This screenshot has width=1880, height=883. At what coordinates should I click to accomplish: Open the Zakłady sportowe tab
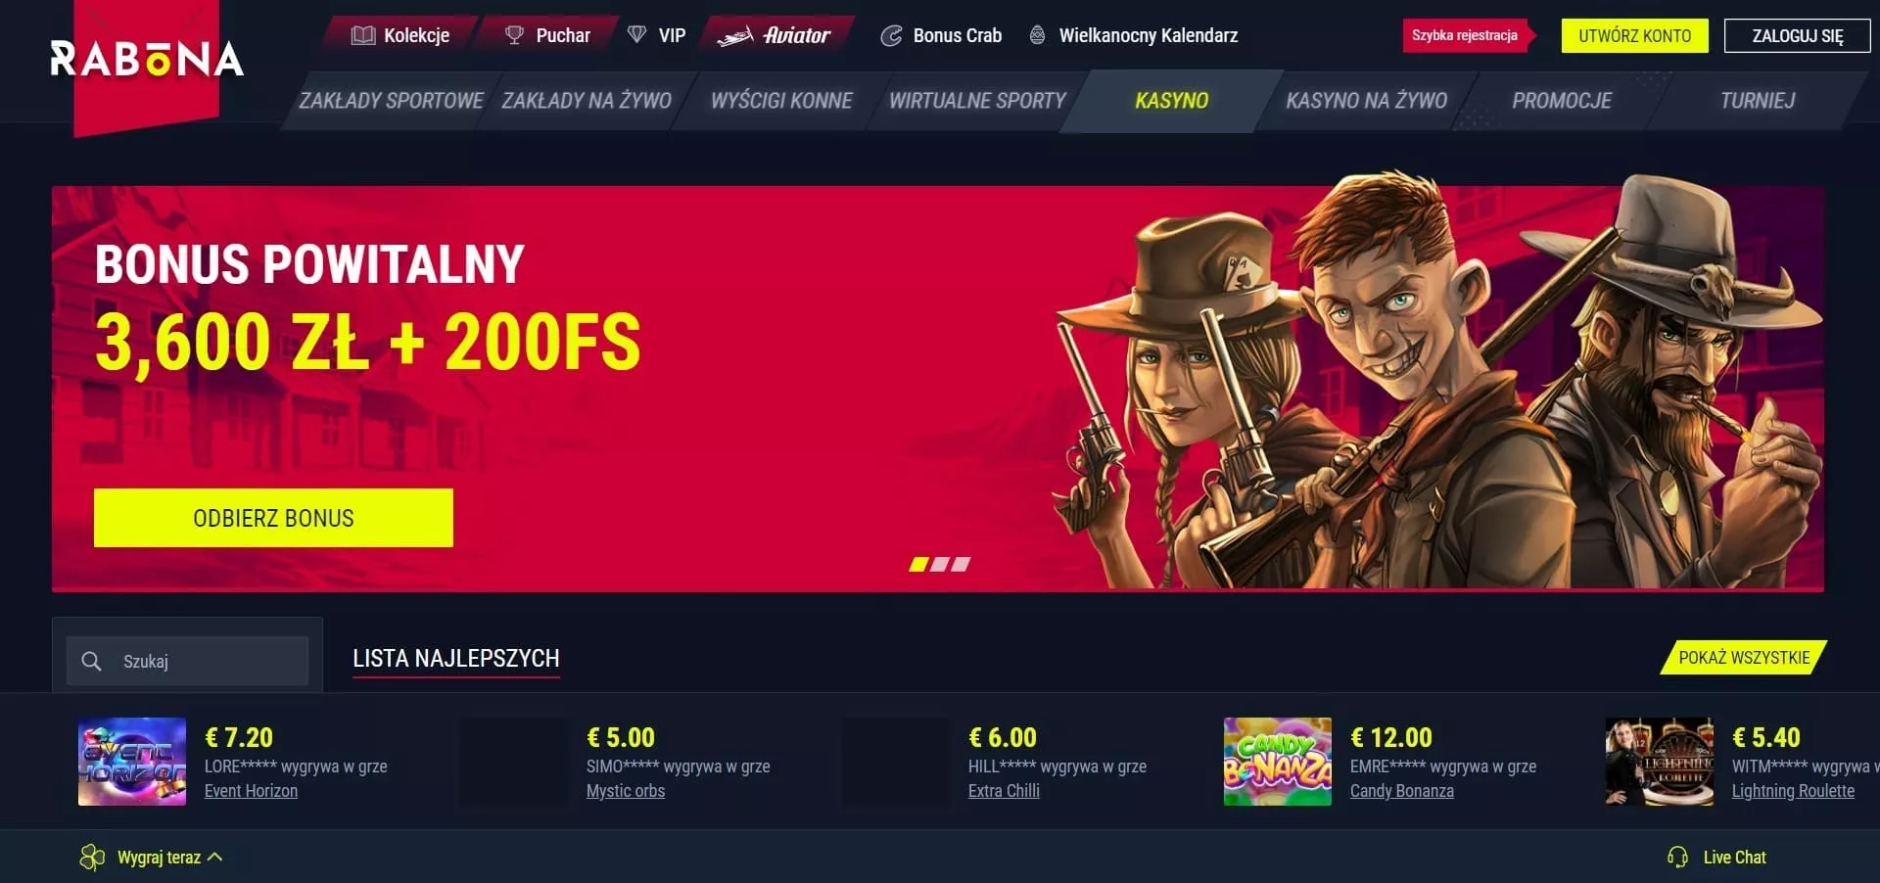point(391,101)
